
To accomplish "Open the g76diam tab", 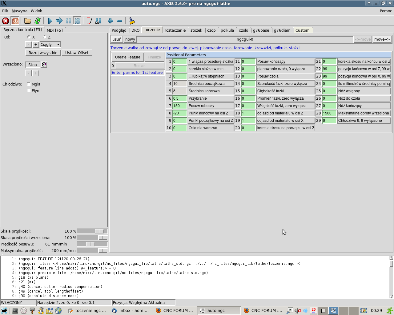I will tap(282, 30).
